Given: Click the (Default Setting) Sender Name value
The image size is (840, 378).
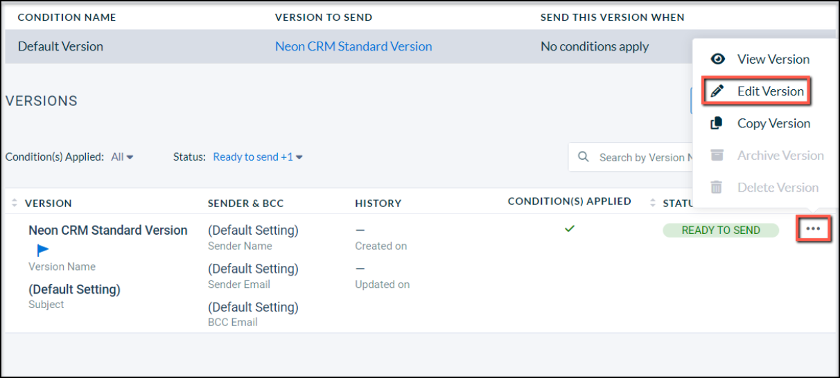Looking at the screenshot, I should tap(253, 230).
